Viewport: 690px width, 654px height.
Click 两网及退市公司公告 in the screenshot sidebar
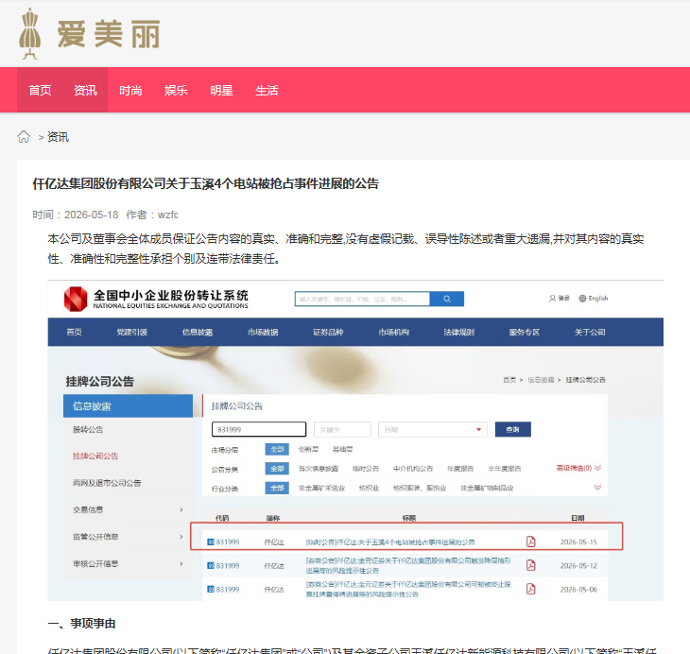[x=107, y=483]
